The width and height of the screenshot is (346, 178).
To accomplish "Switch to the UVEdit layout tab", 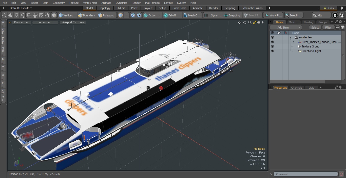I will coord(121,8).
